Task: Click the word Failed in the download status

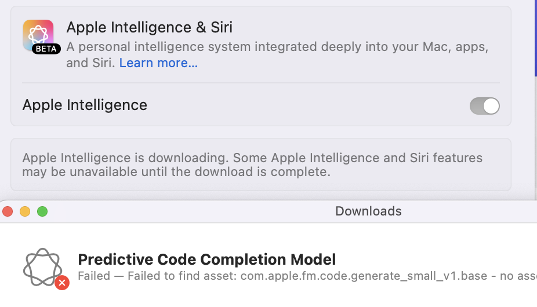Action: pyautogui.click(x=94, y=276)
